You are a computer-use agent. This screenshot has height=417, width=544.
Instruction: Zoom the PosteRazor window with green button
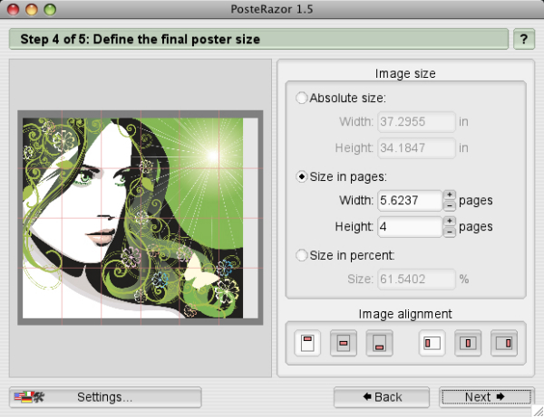click(50, 9)
